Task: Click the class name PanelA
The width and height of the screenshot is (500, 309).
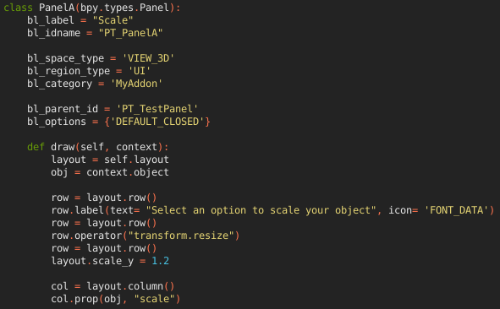Action: (57, 8)
